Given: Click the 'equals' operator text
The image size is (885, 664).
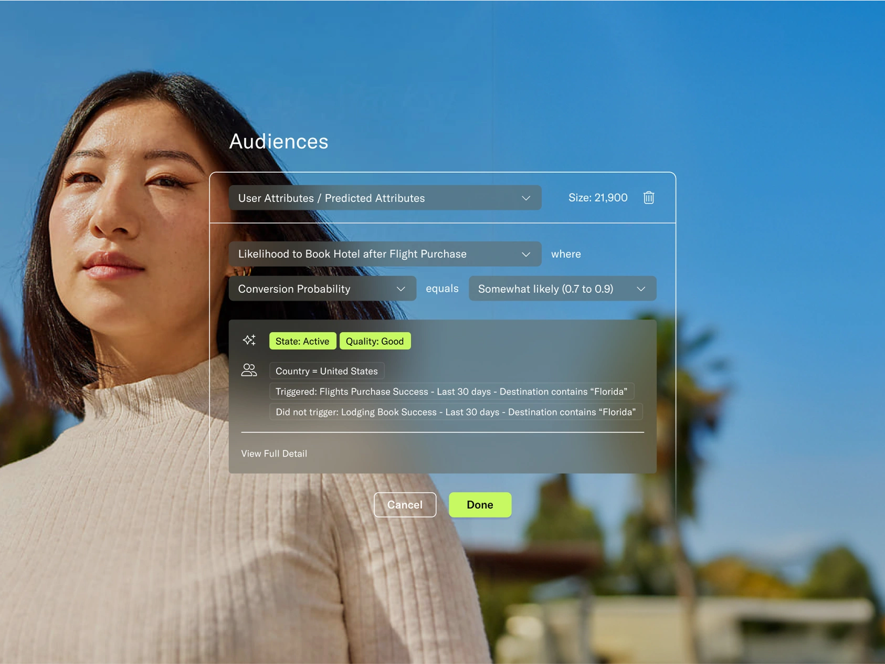Looking at the screenshot, I should 442,289.
